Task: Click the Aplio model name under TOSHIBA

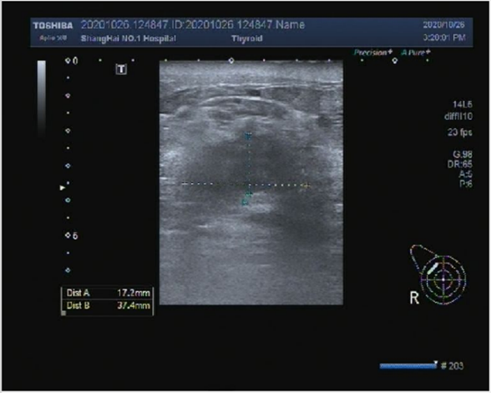Action: (53, 38)
